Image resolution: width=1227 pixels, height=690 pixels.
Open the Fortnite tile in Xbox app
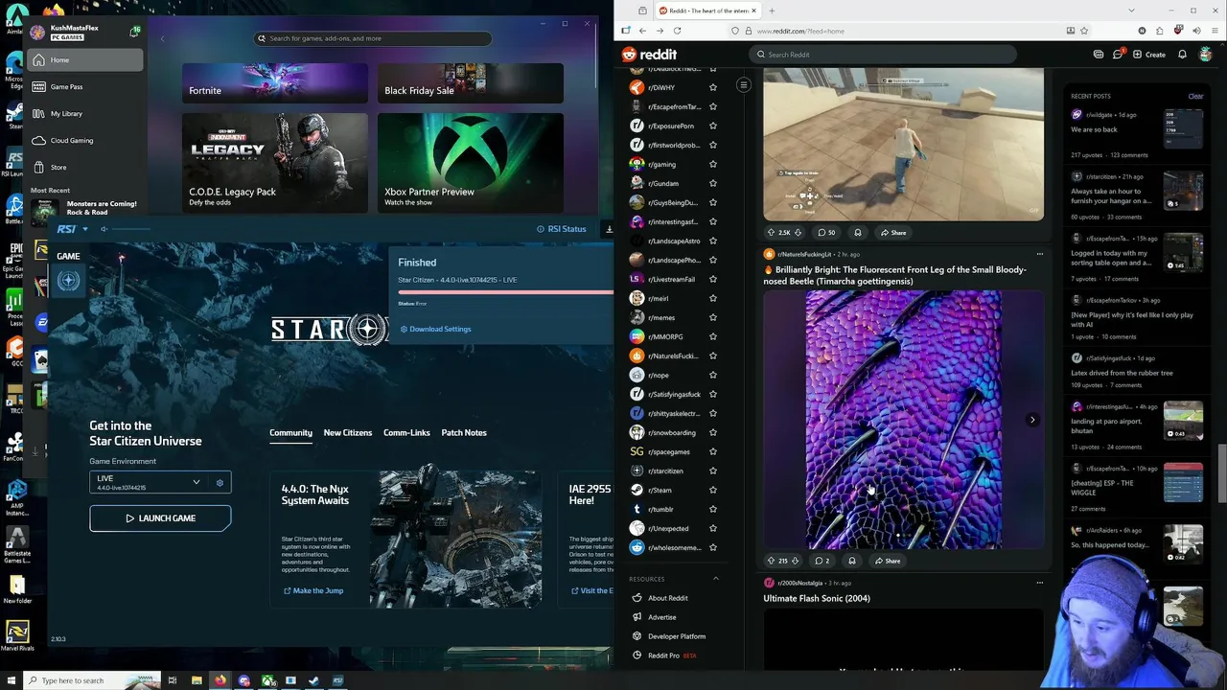[275, 82]
